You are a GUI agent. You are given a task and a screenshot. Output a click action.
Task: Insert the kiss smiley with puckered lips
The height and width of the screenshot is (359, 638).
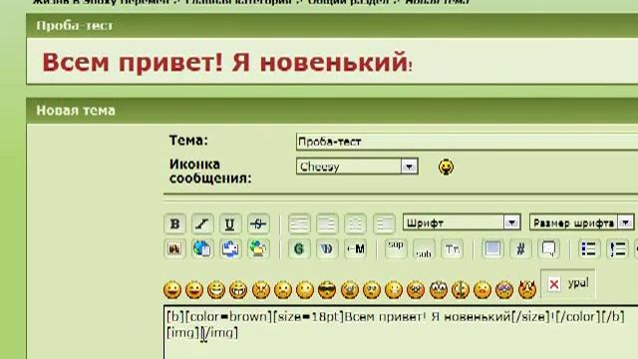[x=482, y=290]
